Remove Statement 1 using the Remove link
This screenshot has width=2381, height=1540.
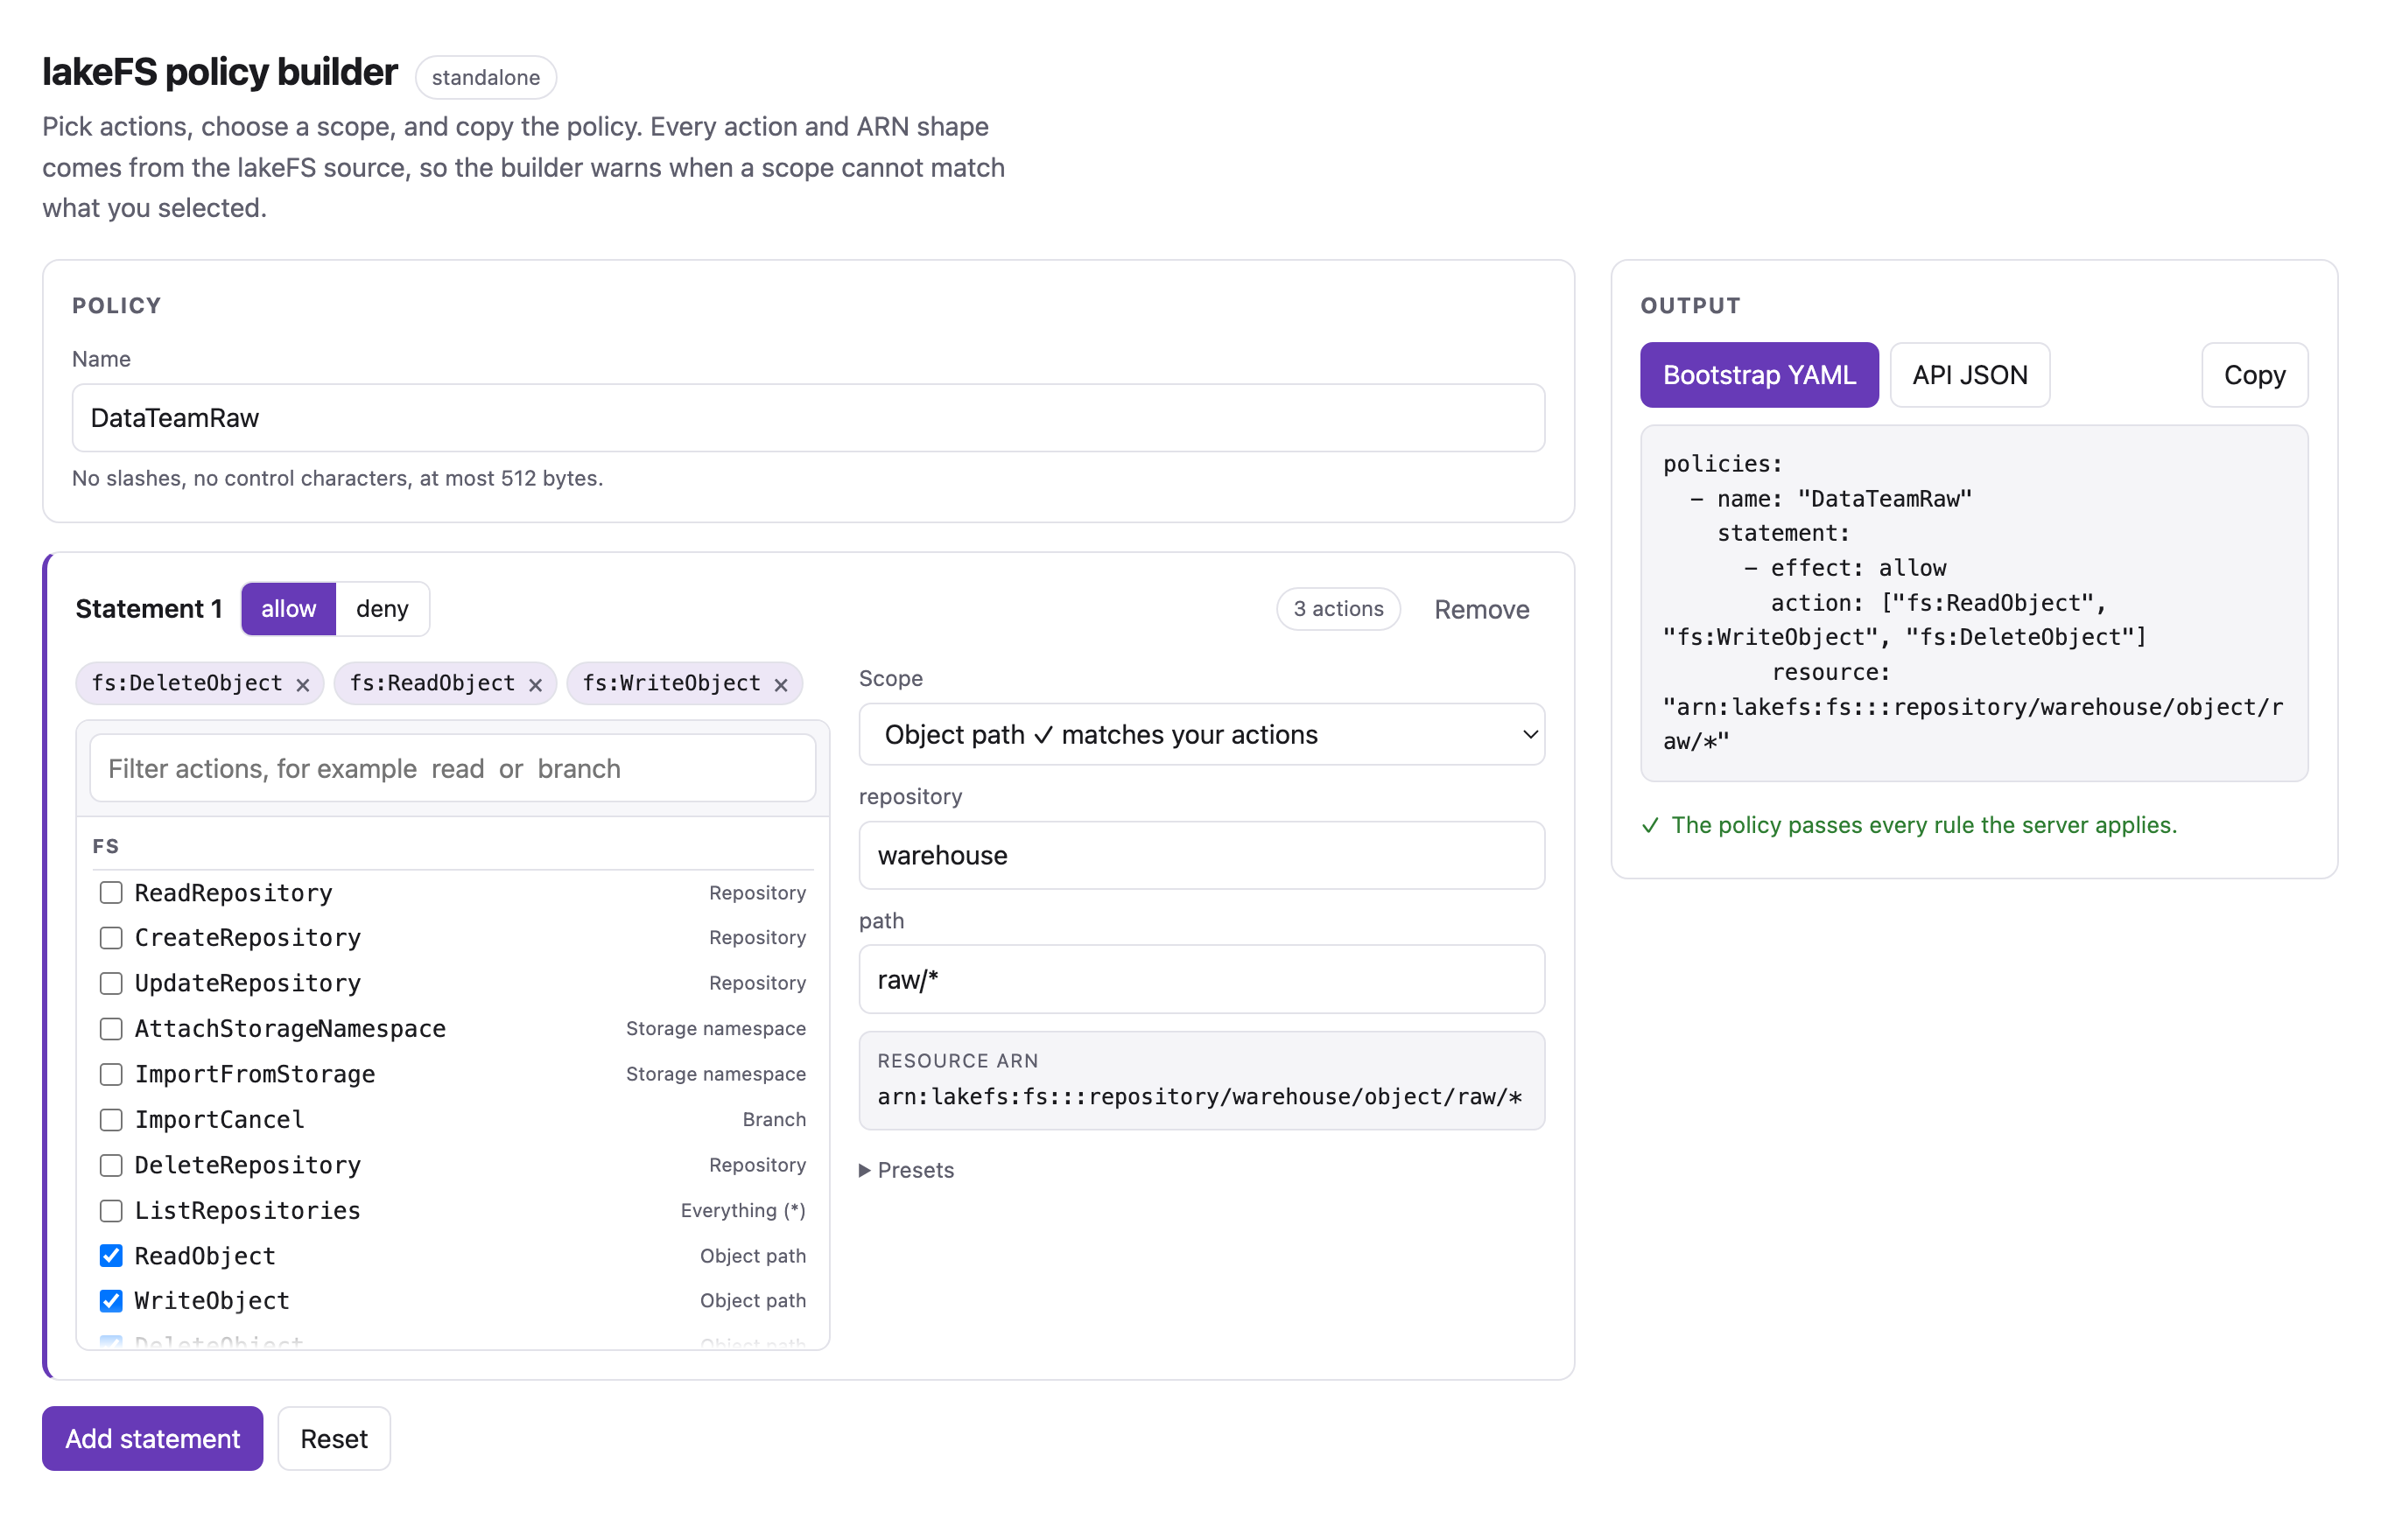(1480, 609)
